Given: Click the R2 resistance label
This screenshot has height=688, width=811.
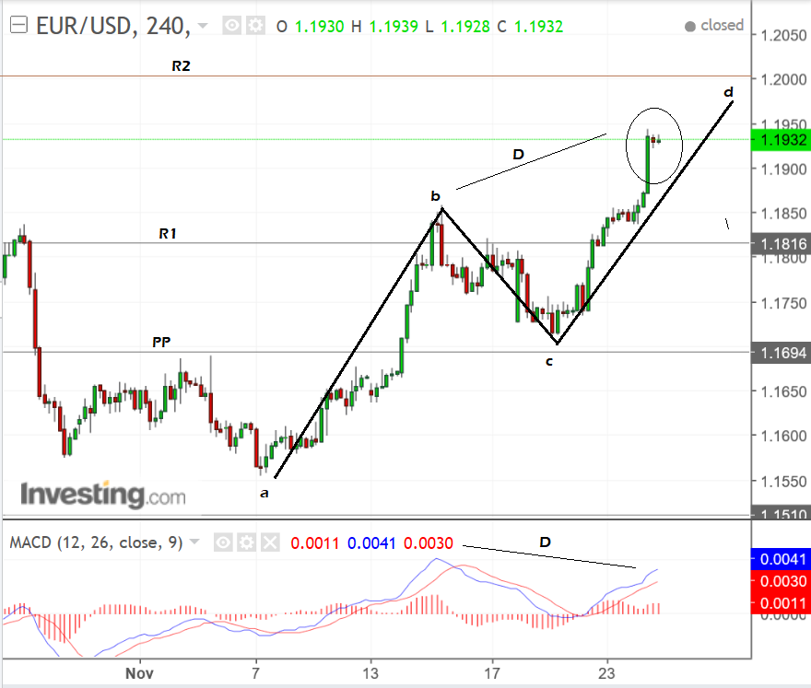Looking at the screenshot, I should [x=181, y=66].
